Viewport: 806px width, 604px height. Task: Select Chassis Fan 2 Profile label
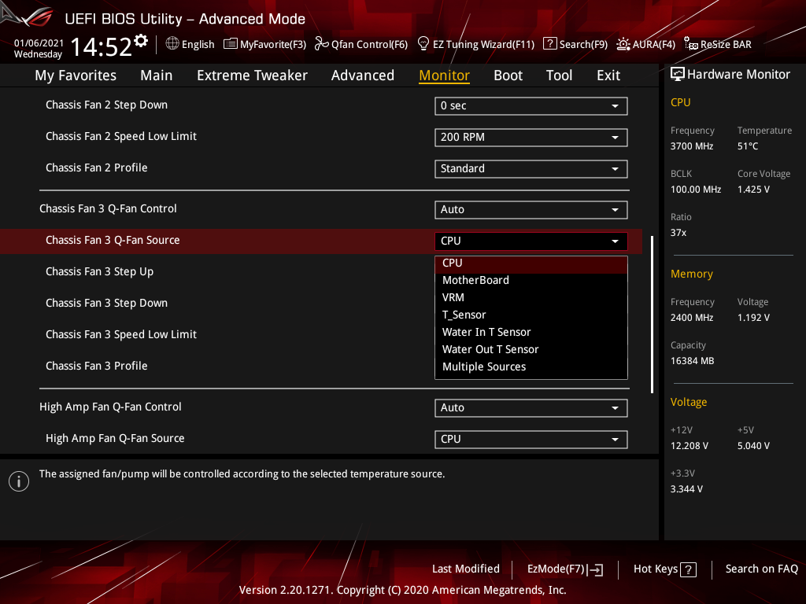coord(97,168)
